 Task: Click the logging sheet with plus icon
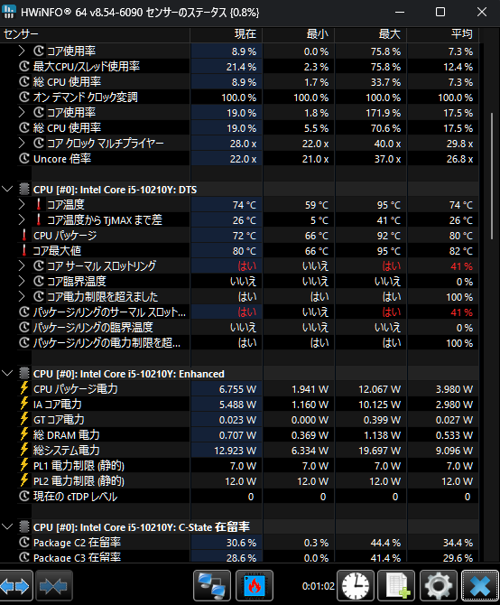396,586
